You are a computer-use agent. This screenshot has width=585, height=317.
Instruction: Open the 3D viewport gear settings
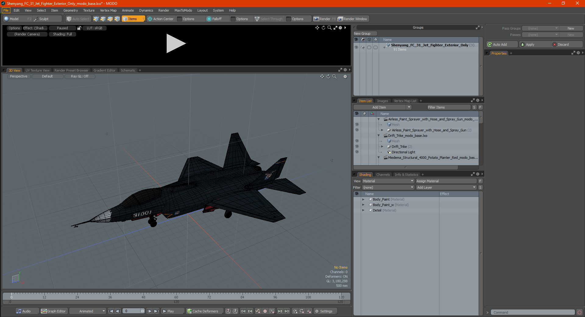(x=345, y=77)
